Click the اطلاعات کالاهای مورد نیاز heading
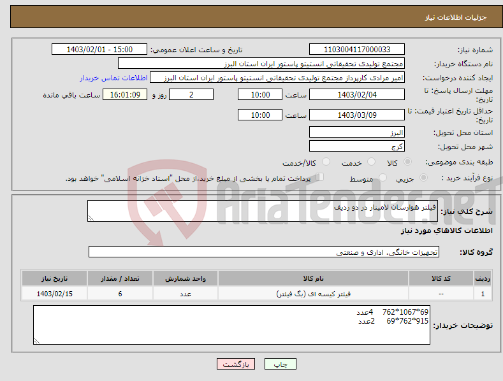This screenshot has height=381, width=503. (x=446, y=231)
